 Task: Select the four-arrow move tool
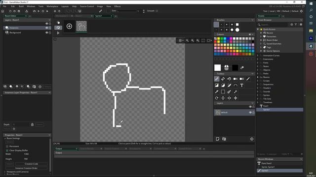point(236,98)
